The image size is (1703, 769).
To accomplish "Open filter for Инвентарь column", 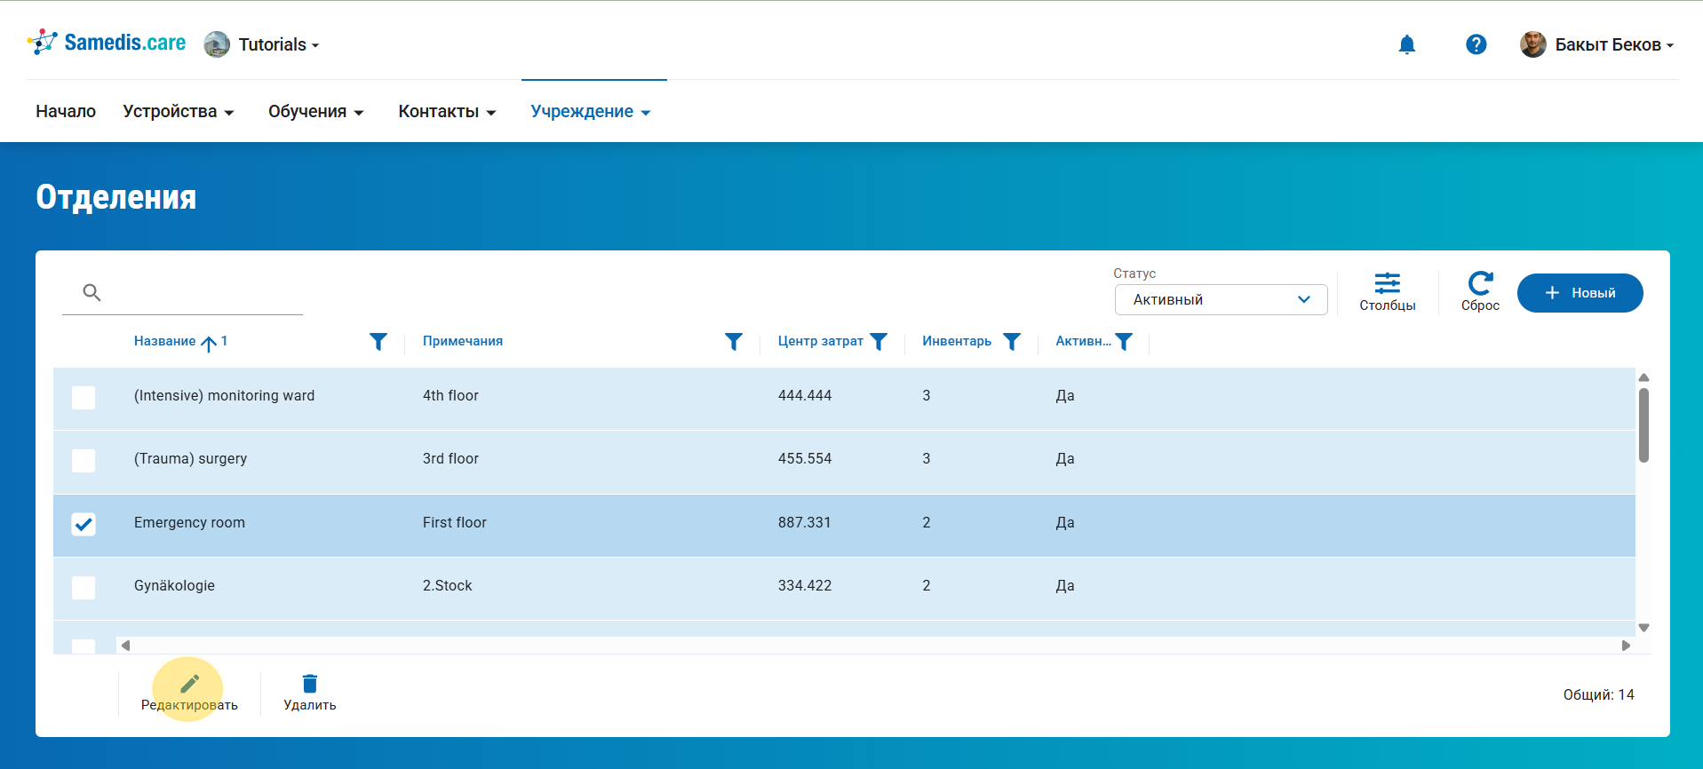I will [1011, 342].
